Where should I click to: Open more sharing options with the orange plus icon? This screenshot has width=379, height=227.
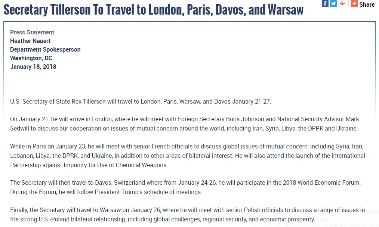[x=354, y=4]
